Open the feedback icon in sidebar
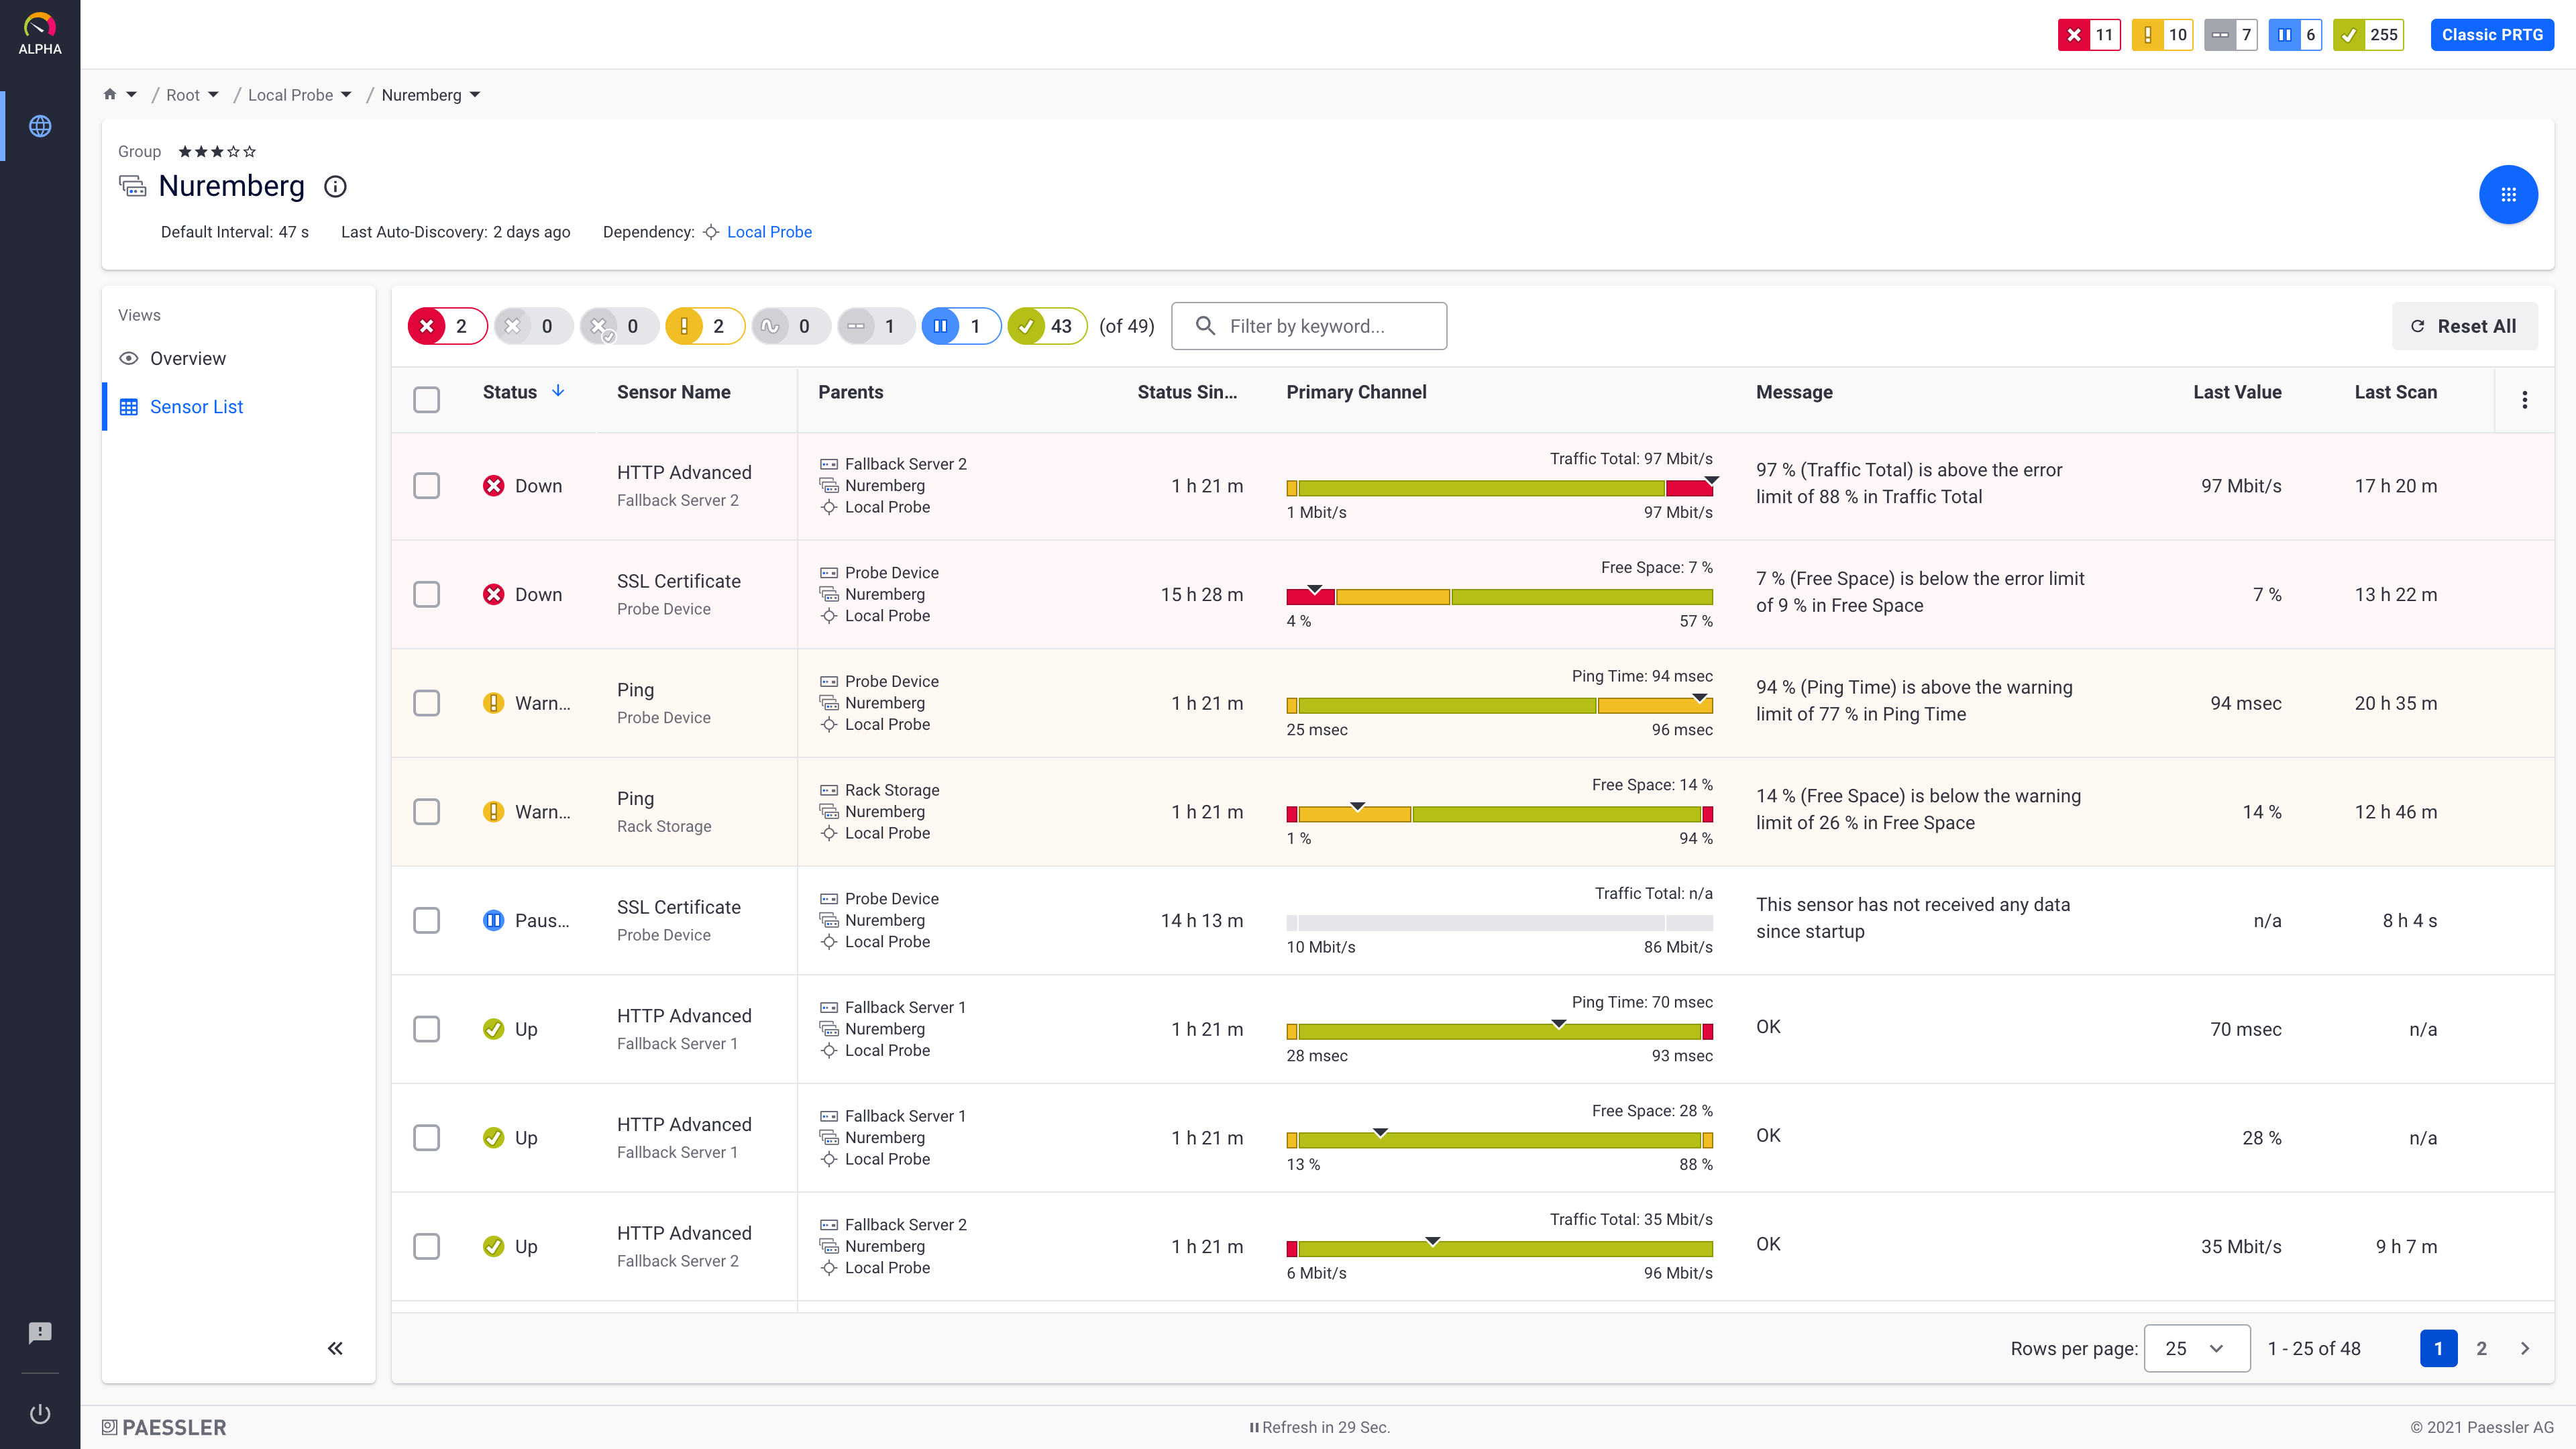The height and width of the screenshot is (1449, 2576). tap(40, 1332)
